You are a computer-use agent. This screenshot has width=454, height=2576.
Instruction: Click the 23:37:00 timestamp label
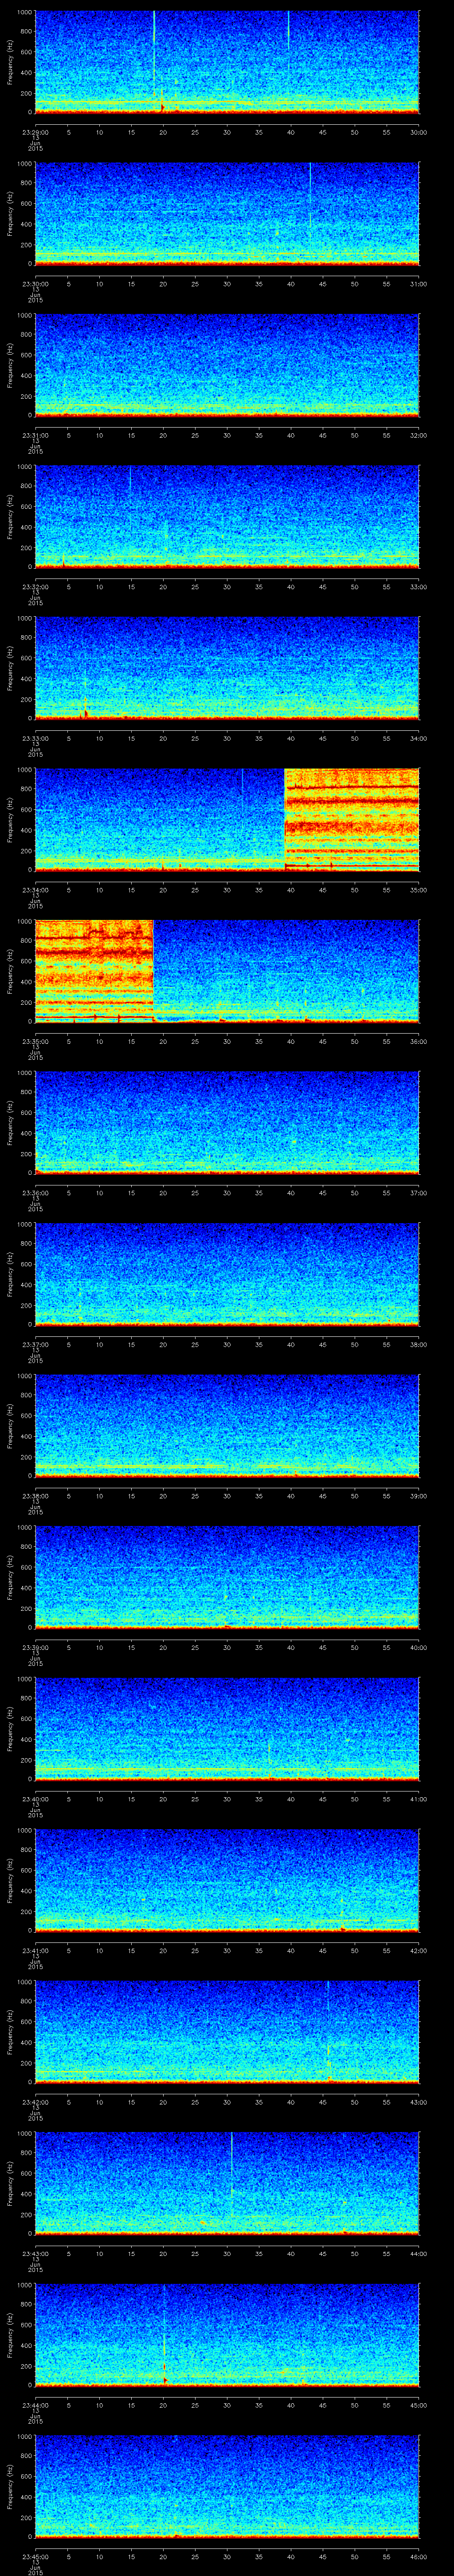35,1344
